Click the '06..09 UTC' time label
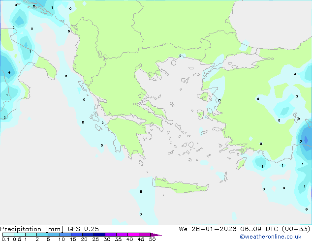 (x=259, y=229)
